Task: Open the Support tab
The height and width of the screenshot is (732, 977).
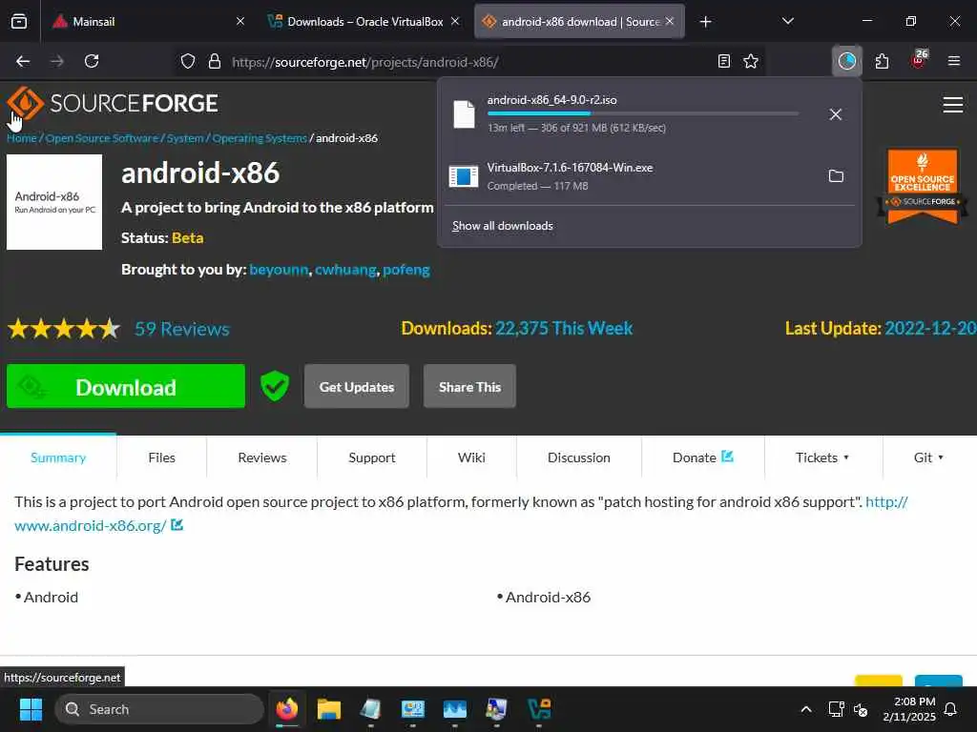Action: (372, 457)
